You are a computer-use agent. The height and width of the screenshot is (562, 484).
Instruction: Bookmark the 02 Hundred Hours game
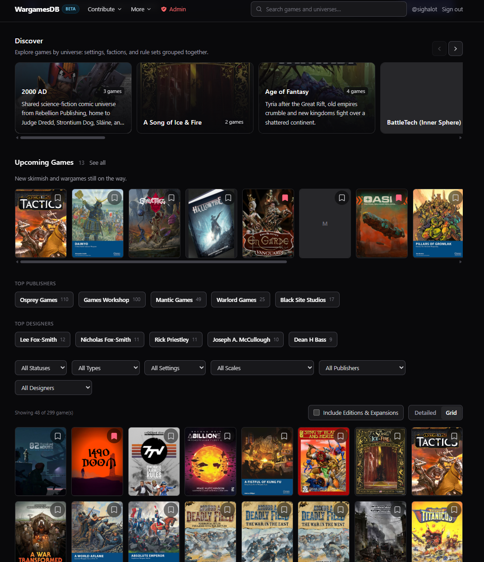point(58,436)
